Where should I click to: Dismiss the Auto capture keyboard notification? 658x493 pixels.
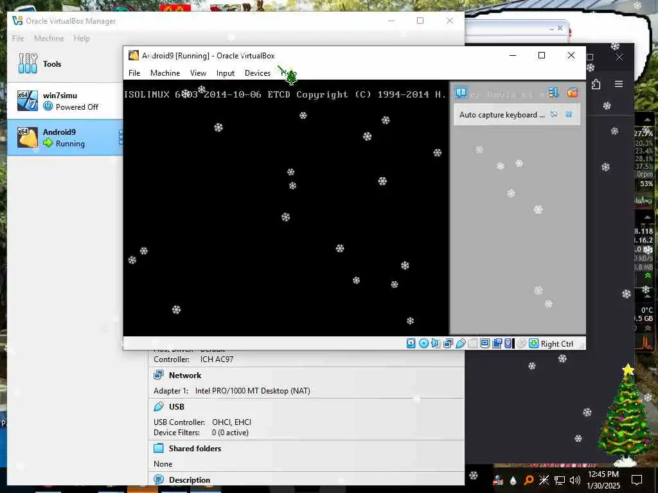[x=569, y=114]
